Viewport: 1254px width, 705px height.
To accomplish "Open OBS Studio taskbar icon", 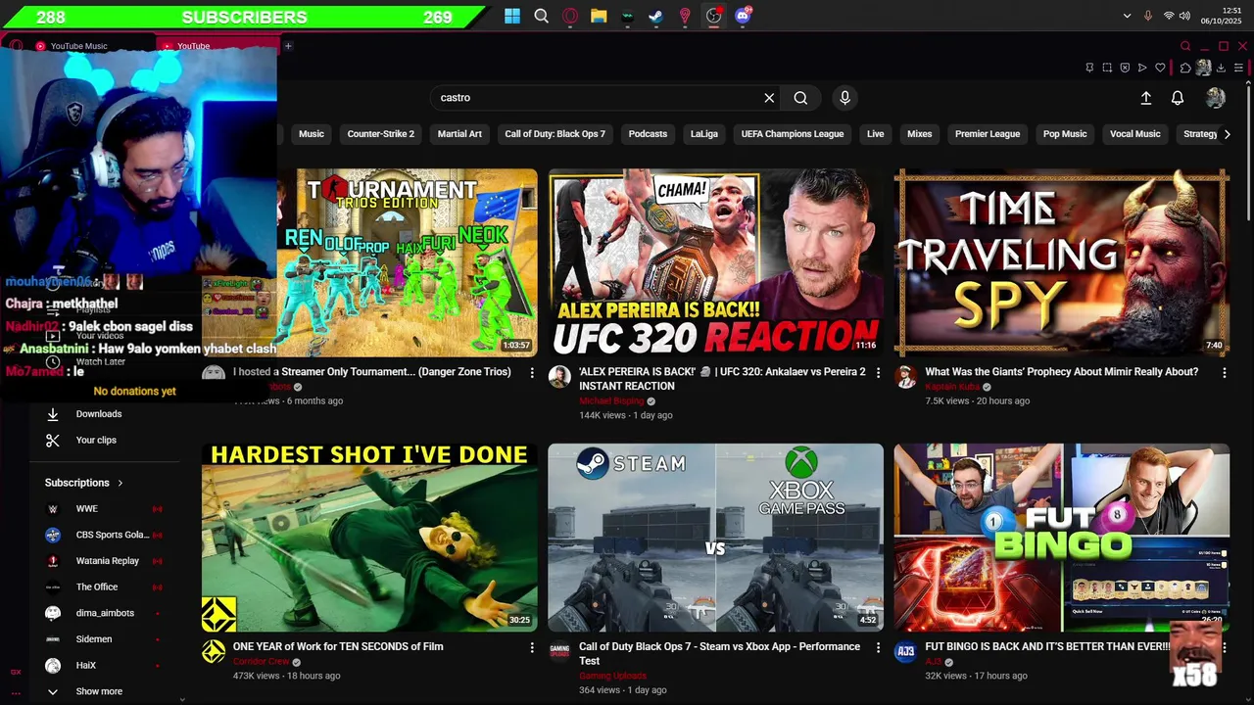I will pyautogui.click(x=714, y=16).
